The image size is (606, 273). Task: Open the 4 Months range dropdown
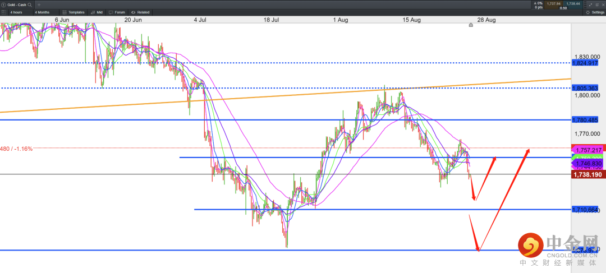[42, 12]
